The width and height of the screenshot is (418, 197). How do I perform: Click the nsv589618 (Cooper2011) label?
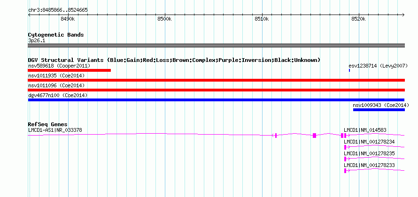coord(59,66)
